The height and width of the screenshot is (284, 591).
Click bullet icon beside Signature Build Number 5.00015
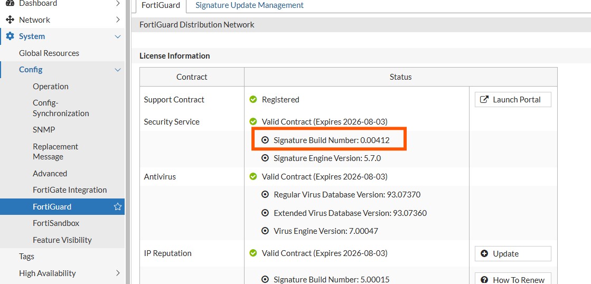pos(265,279)
